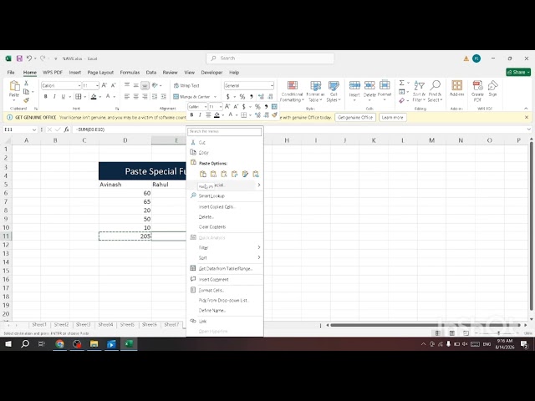The width and height of the screenshot is (535, 401).
Task: Click Center align icon in ribbon
Action: pyautogui.click(x=135, y=97)
